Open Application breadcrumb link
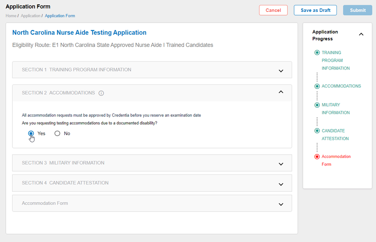This screenshot has width=376, height=242. coord(30,16)
